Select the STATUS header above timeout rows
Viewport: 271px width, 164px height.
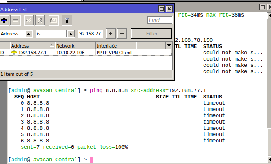click(213, 97)
